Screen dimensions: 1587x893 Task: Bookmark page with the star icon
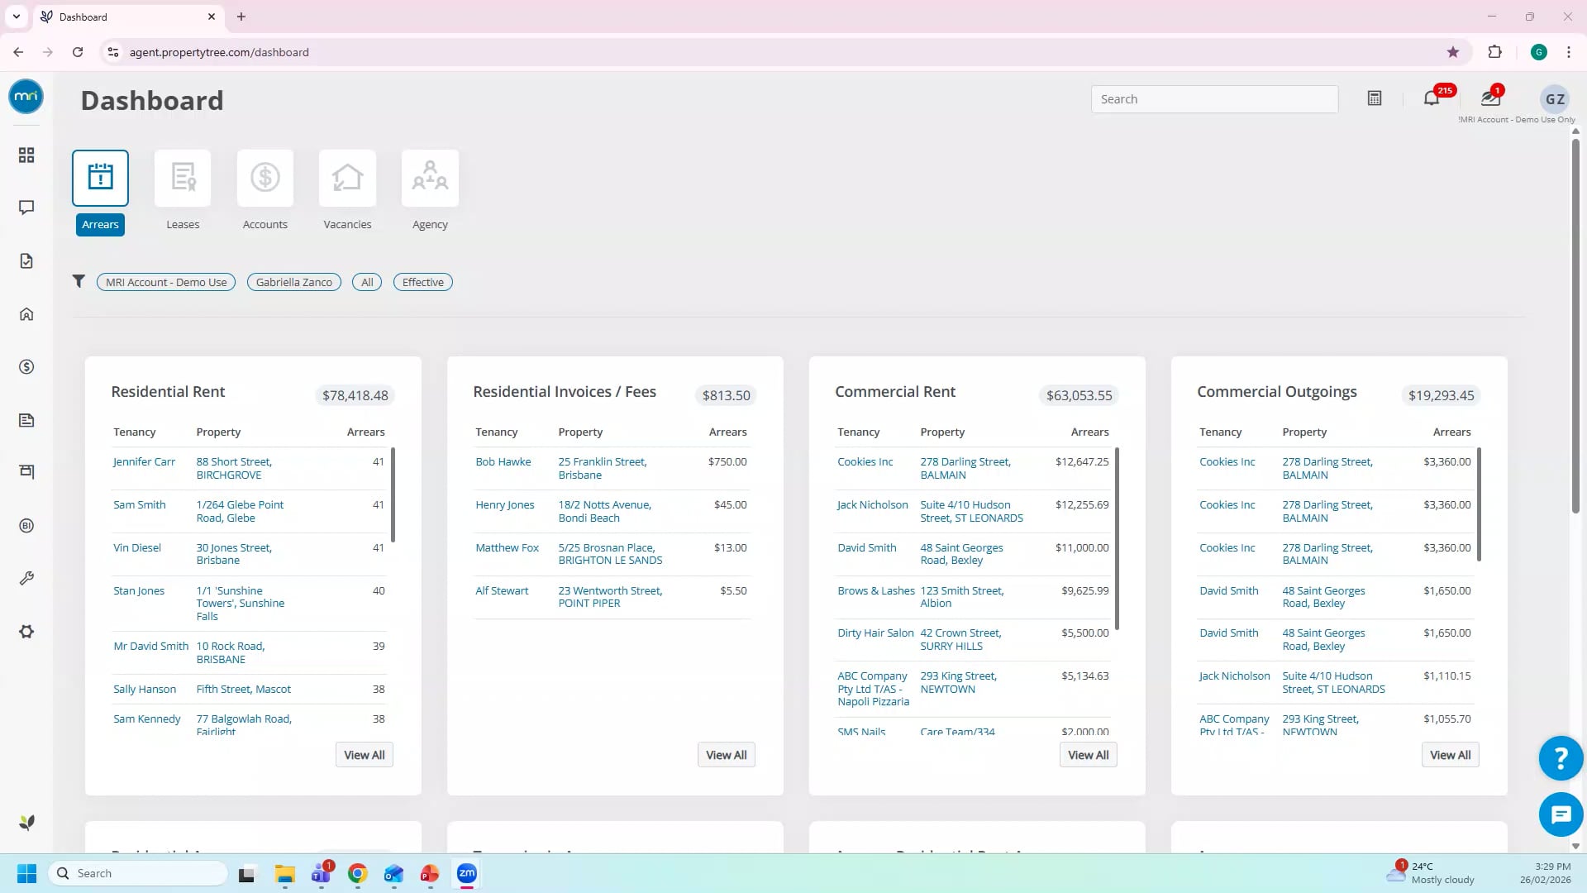pyautogui.click(x=1453, y=52)
